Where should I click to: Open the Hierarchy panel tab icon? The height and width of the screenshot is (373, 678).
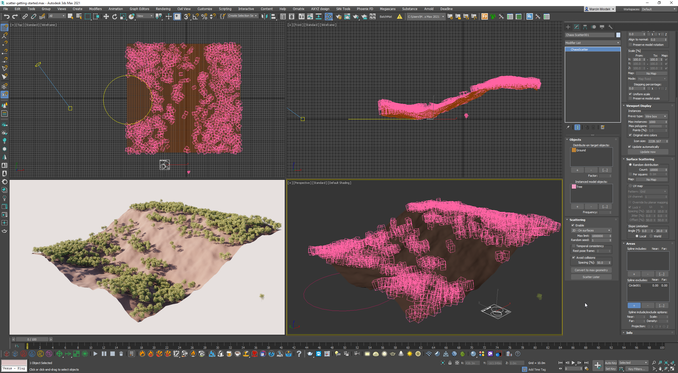tap(585, 27)
